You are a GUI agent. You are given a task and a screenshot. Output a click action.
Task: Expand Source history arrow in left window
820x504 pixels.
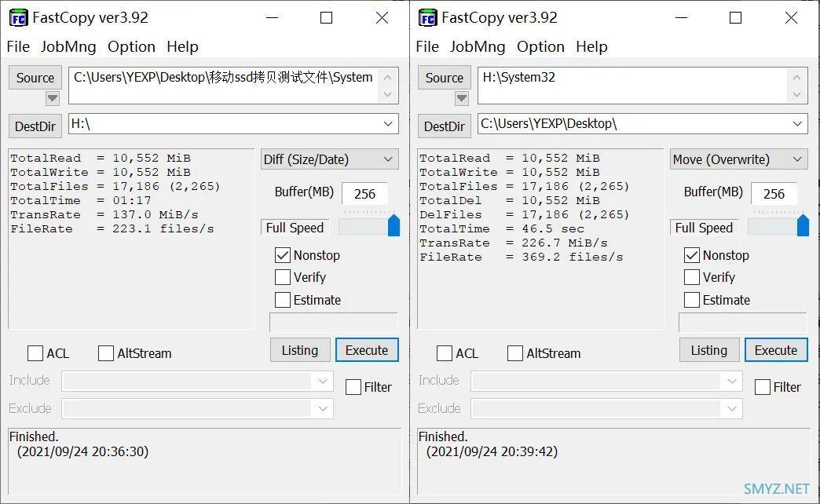[x=53, y=98]
